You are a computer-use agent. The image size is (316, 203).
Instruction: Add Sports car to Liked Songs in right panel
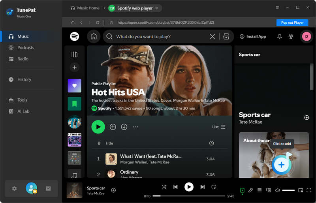pyautogui.click(x=307, y=118)
